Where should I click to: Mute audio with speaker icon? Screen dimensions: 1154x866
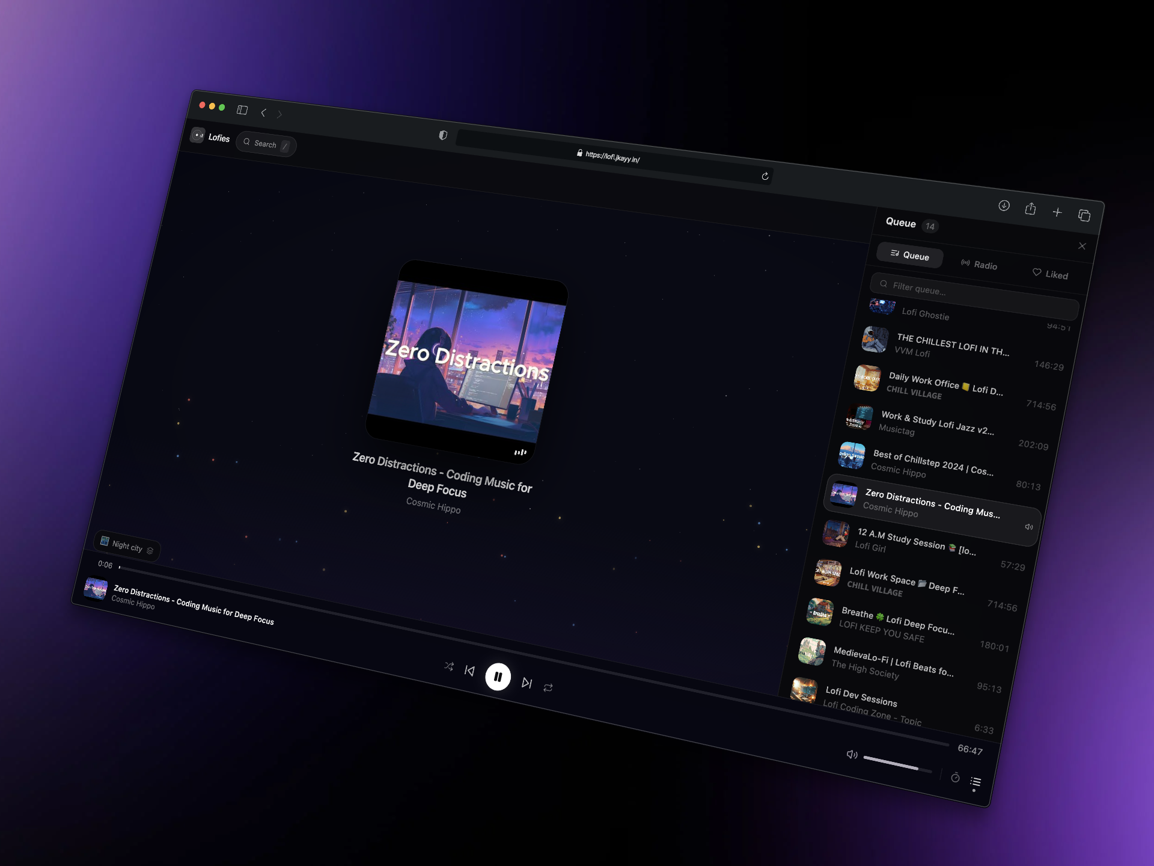[852, 754]
